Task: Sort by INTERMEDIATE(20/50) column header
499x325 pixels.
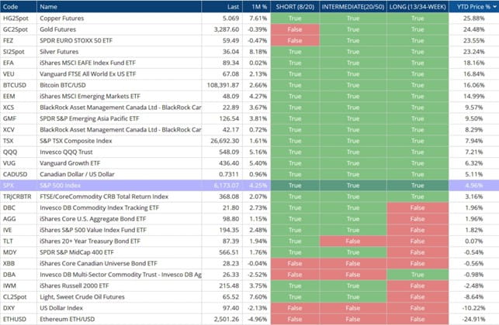Action: [353, 7]
